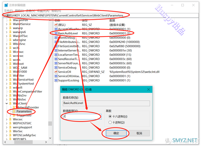The height and width of the screenshot is (146, 201).
Task: Click the WFDSConMgrSvc folder icon
Action: (10, 135)
